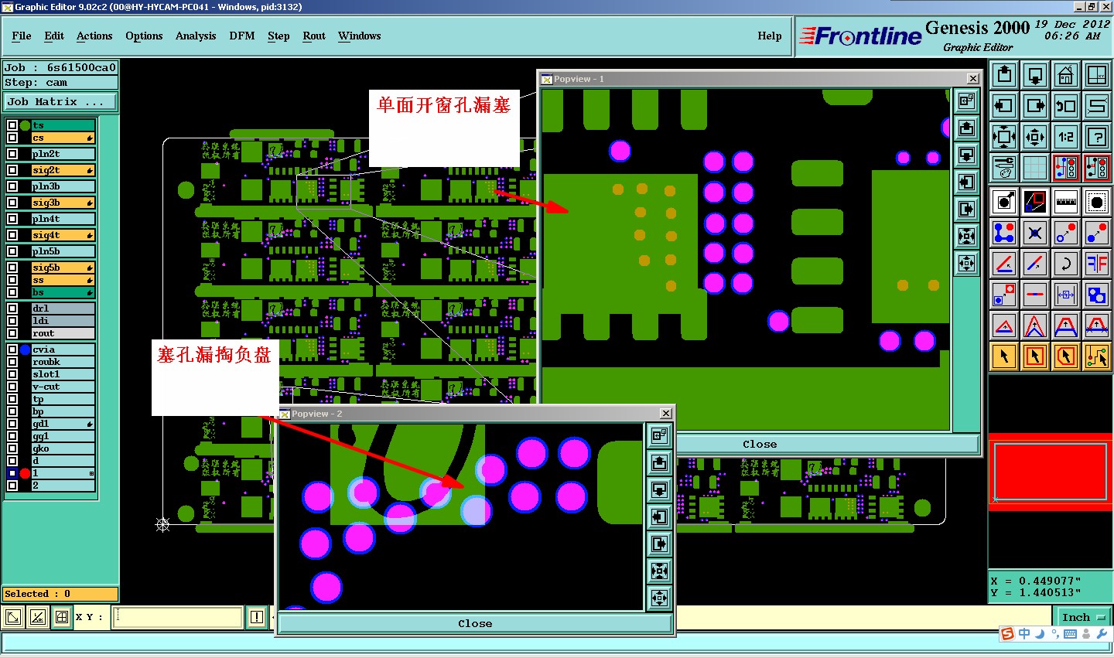Toggle the gko layer checkbox
Screen dimensions: 1114x658
12,448
